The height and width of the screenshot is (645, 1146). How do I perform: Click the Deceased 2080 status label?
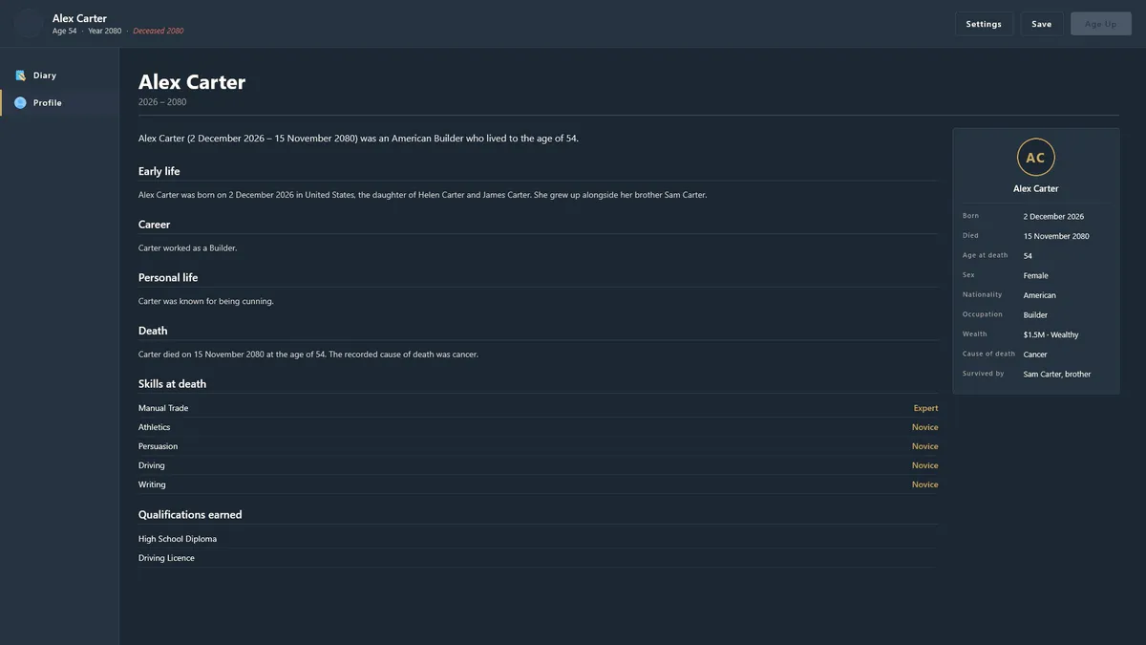159,32
